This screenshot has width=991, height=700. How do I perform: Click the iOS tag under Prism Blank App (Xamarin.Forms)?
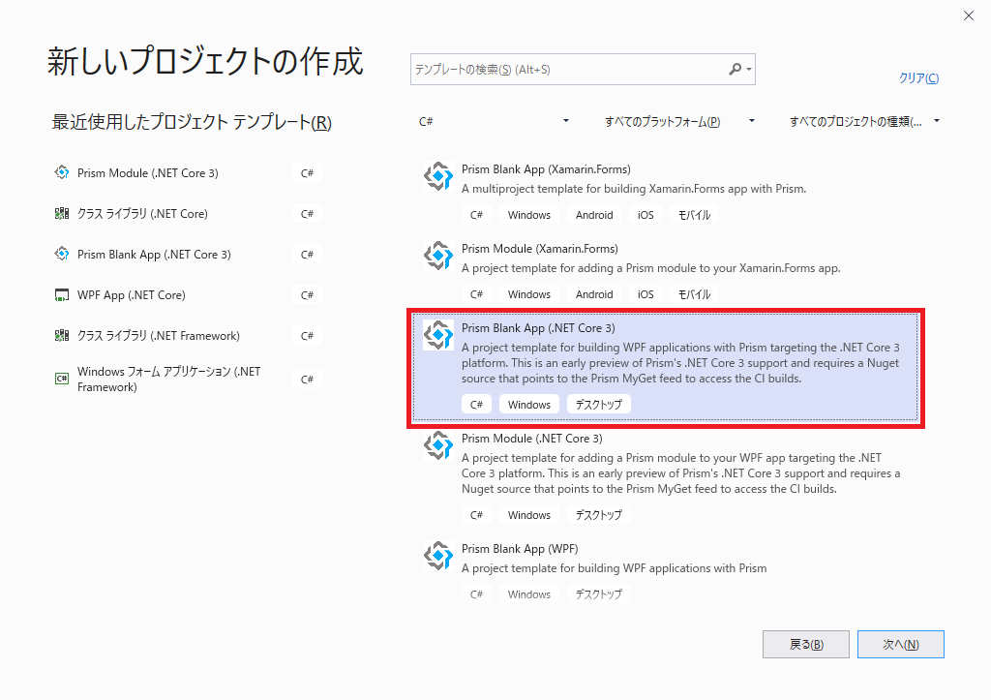click(646, 215)
